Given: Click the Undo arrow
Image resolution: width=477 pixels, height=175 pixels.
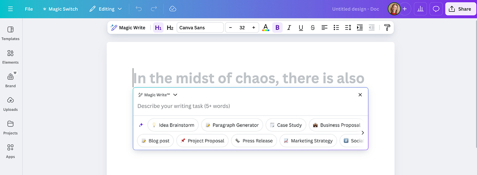Looking at the screenshot, I should point(139,9).
